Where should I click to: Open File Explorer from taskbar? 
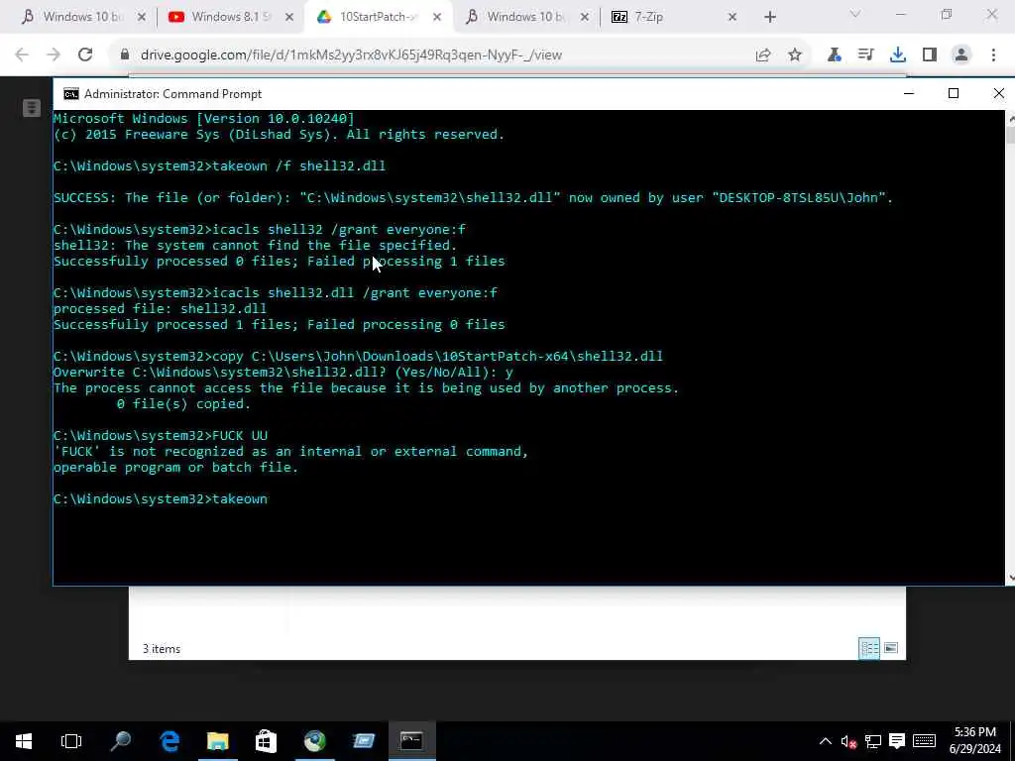(x=217, y=741)
